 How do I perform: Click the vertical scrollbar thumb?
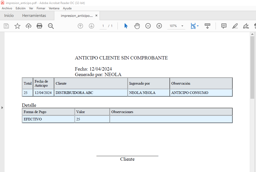(x=252, y=67)
